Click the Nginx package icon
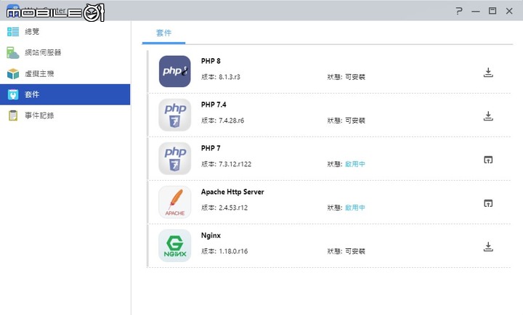The image size is (523, 315). (175, 246)
